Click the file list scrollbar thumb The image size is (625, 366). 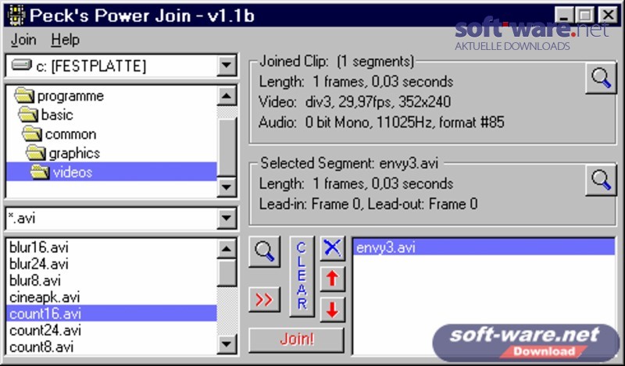click(227, 273)
